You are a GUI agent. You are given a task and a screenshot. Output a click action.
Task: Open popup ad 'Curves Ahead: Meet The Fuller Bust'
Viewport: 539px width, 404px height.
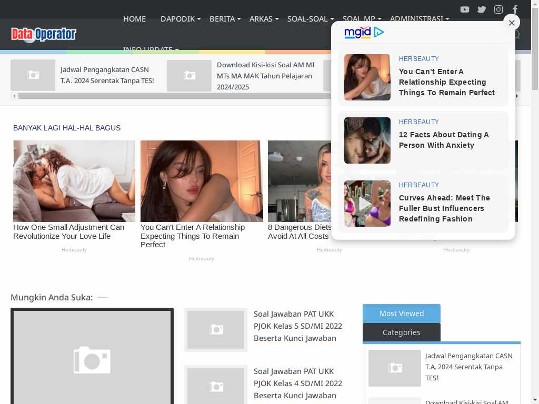[444, 208]
